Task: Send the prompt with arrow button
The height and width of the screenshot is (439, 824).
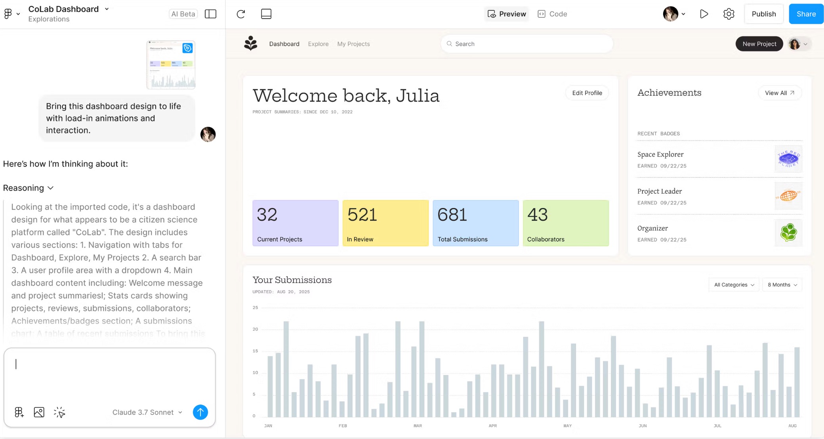Action: click(x=200, y=412)
